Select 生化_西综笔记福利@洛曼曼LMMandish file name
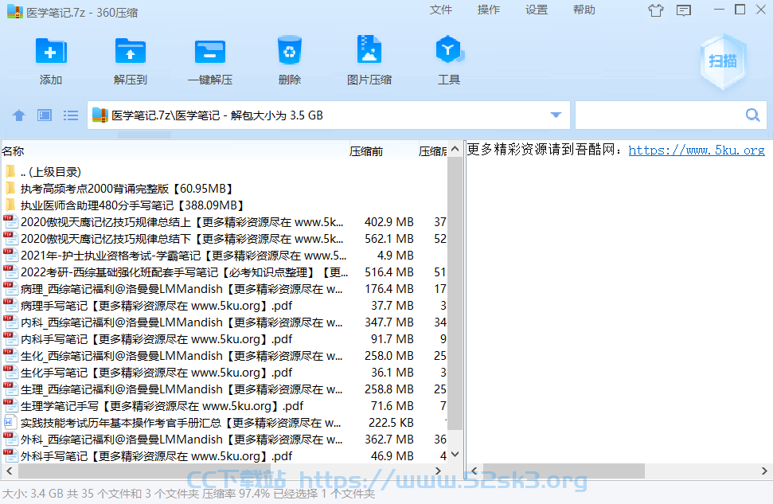Image resolution: width=773 pixels, height=504 pixels. tap(182, 356)
